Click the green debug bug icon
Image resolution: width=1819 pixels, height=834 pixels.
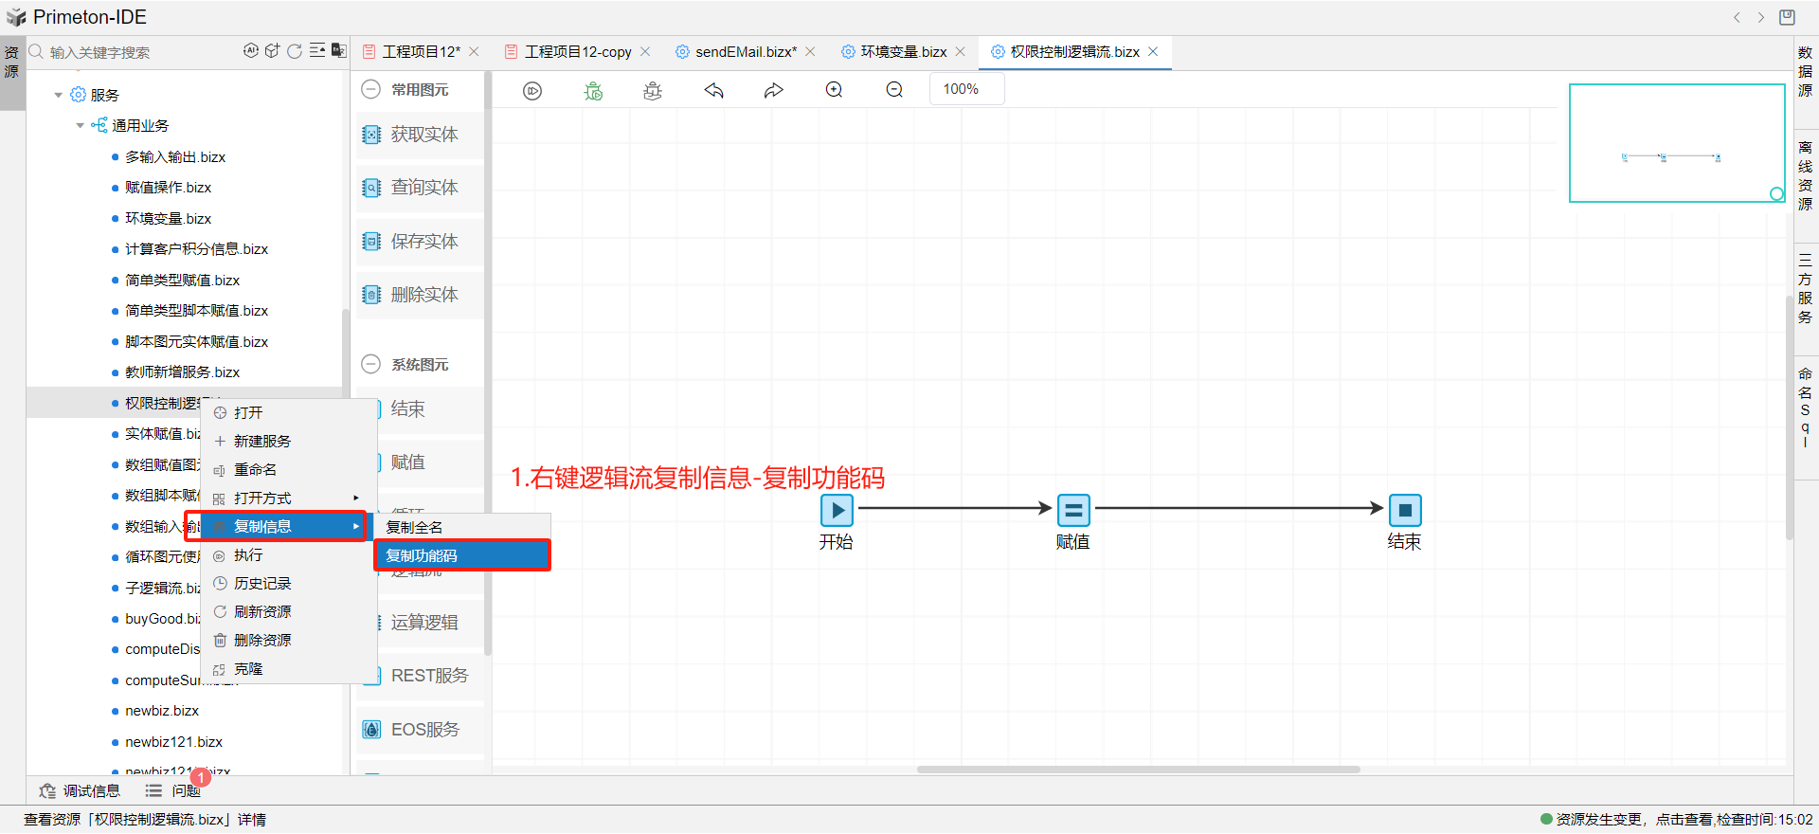593,91
